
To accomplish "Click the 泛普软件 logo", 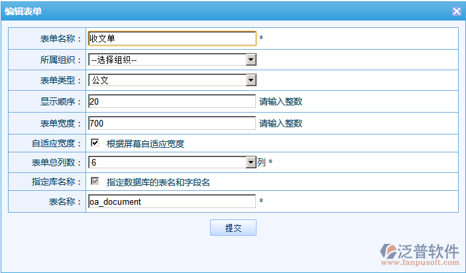I will [420, 251].
